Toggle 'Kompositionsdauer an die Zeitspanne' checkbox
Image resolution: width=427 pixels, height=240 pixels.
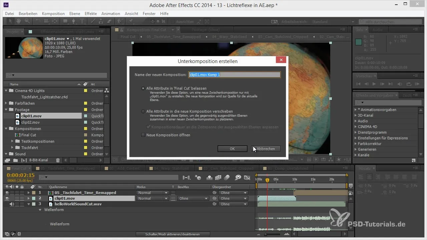click(148, 127)
